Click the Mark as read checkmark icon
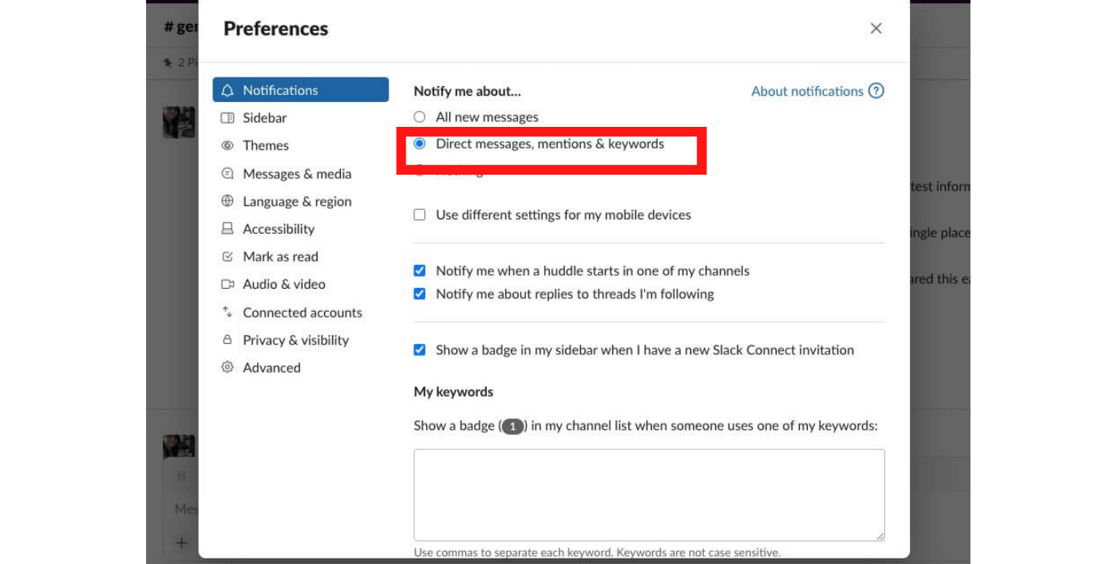 point(227,257)
